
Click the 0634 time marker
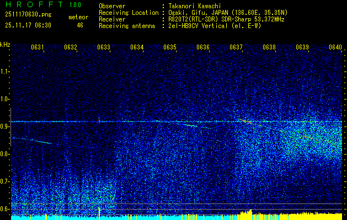137,47
